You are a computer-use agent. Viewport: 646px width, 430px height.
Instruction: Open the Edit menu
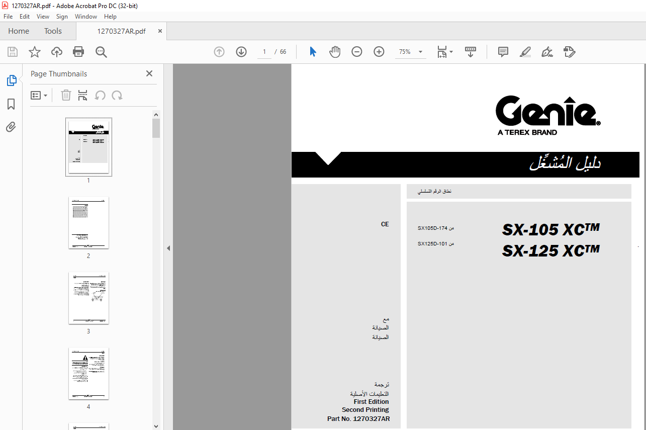[25, 17]
